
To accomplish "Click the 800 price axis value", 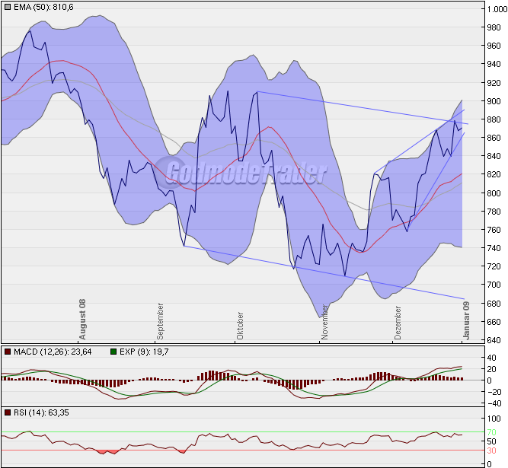I will click(494, 193).
